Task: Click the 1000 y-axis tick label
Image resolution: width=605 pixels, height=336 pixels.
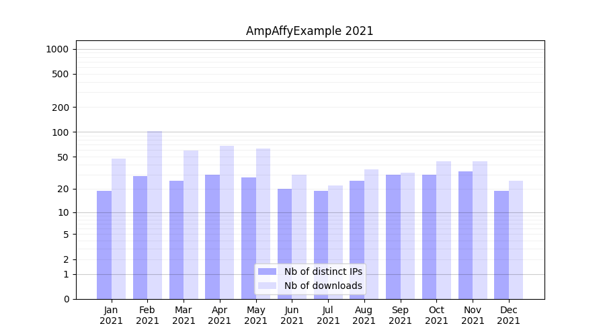Action: coord(57,49)
